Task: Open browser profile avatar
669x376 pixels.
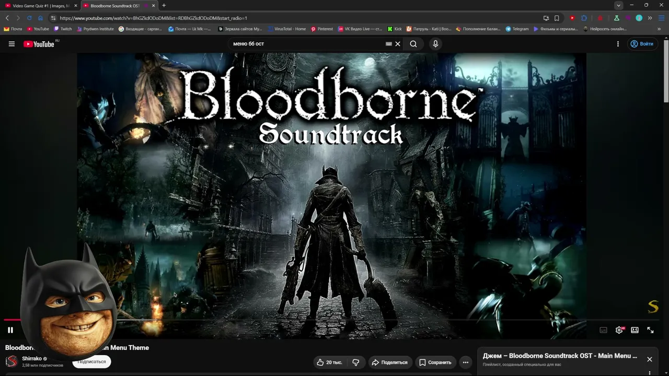Action: pos(639,18)
